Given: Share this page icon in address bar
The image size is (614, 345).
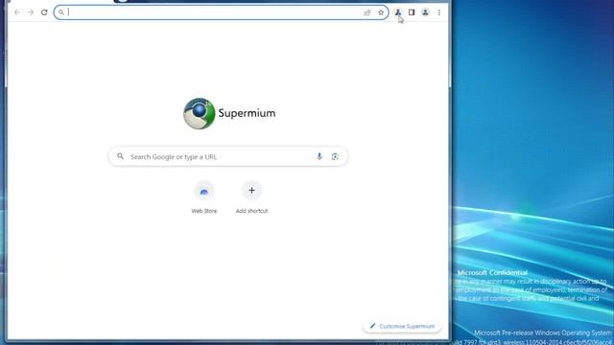Looking at the screenshot, I should click(x=366, y=12).
